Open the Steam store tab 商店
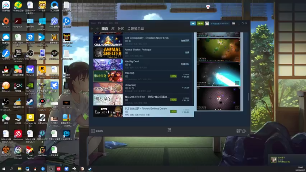Image resolution: width=306 pixels, height=172 pixels. tap(105, 29)
